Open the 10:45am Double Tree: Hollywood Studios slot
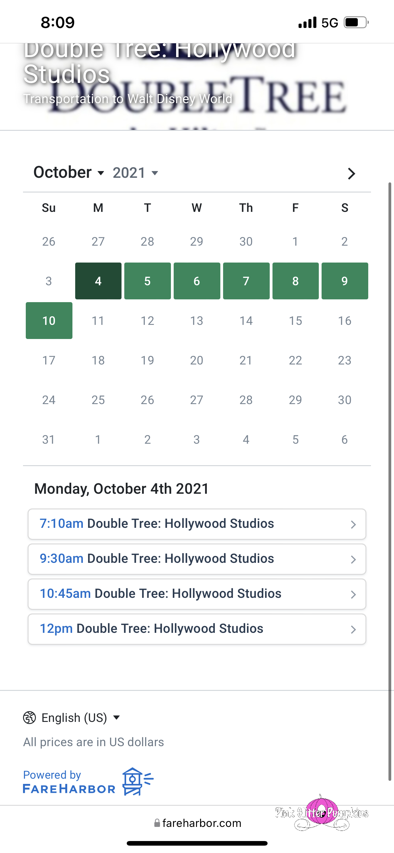The image size is (394, 853). [197, 594]
